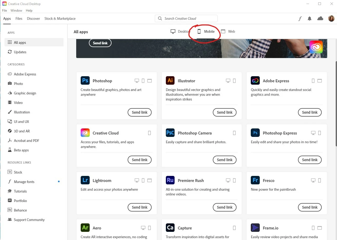Send link for Adobe Express
Screen dimensions: 337x240
click(x=310, y=112)
